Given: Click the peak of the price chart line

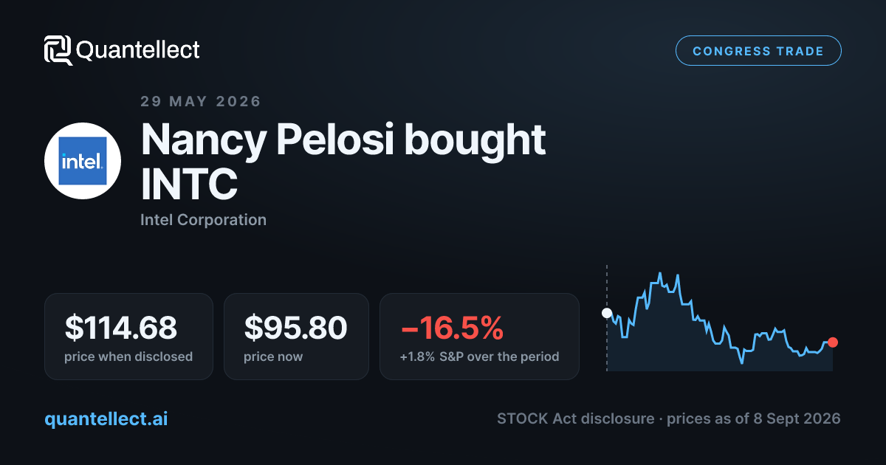Looking at the screenshot, I should (x=660, y=272).
